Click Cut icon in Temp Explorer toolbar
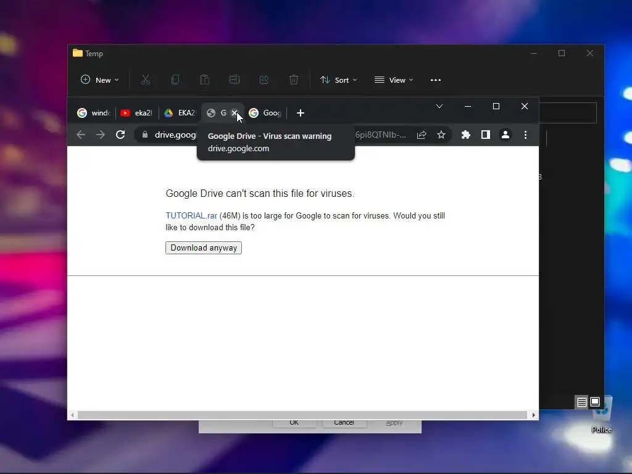This screenshot has height=474, width=632. (146, 80)
